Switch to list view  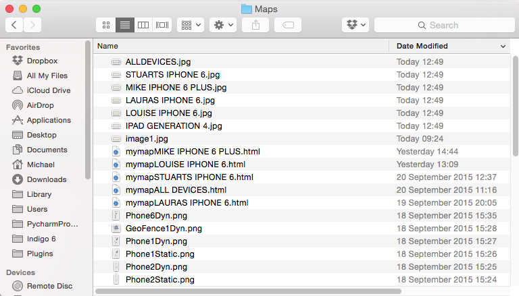[125, 25]
